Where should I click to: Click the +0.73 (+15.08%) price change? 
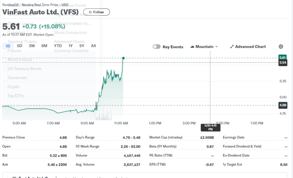coord(44,26)
